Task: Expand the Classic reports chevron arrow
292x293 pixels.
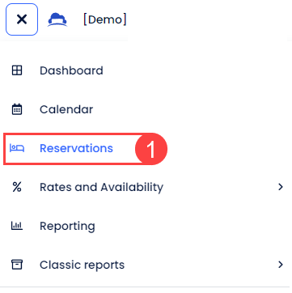Action: pos(281,265)
